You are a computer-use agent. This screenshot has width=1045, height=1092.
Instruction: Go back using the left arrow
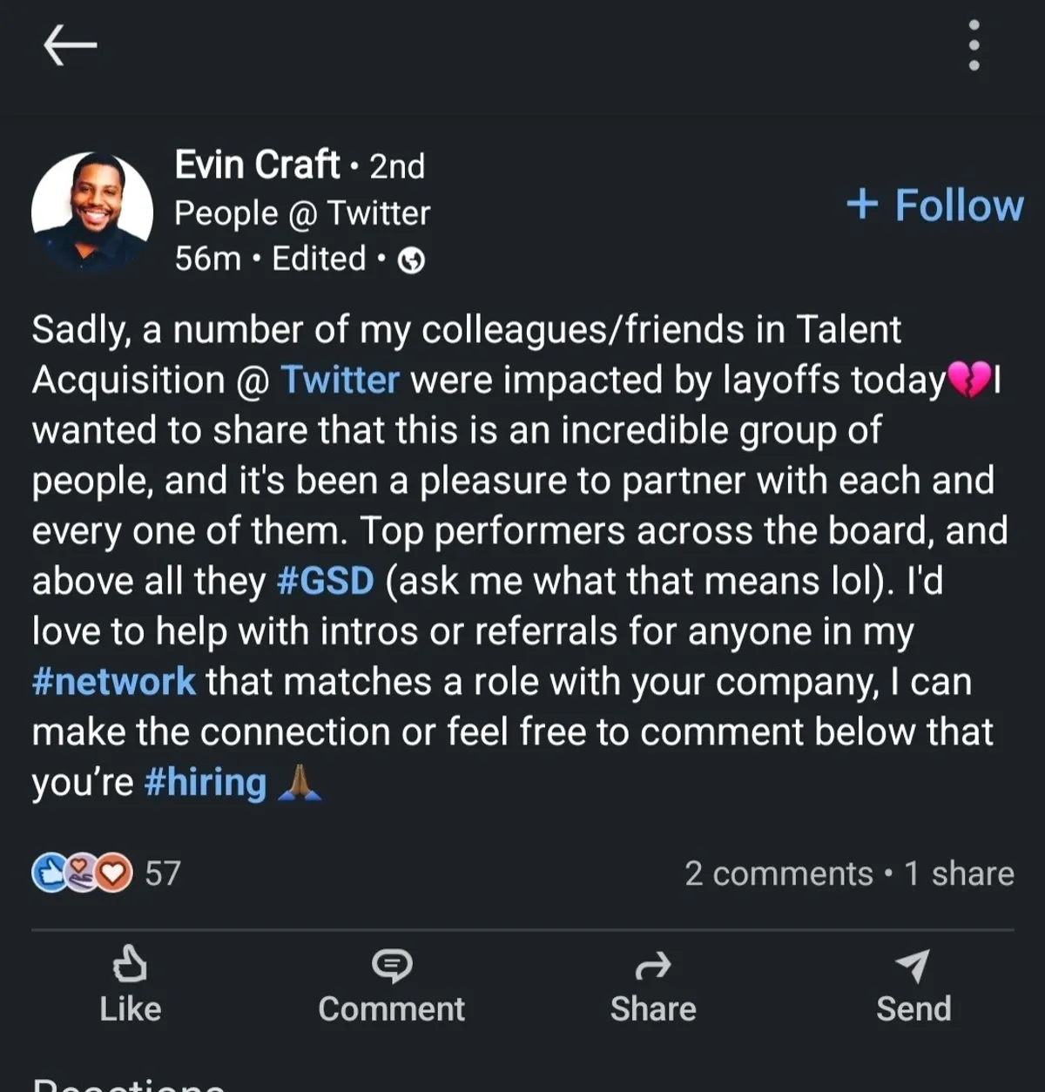tap(70, 44)
